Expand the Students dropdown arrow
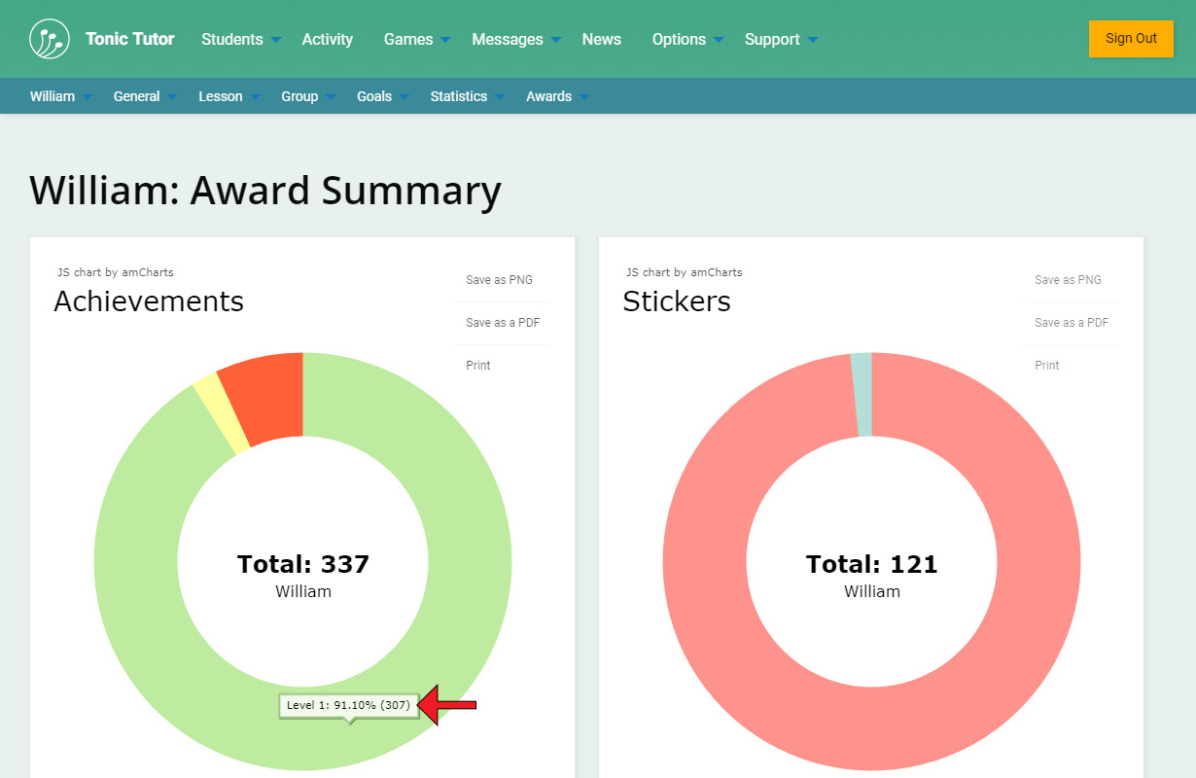1196x778 pixels. [276, 40]
